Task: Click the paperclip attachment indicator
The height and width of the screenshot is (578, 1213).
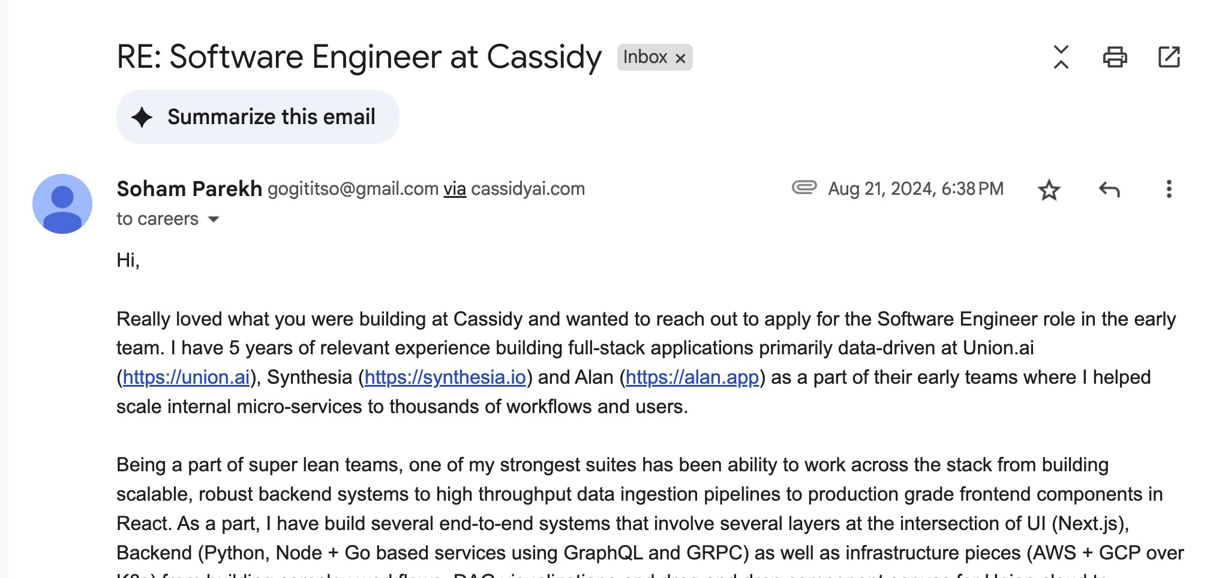Action: (804, 188)
